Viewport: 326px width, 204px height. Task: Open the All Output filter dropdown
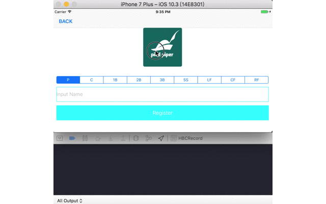pos(70,201)
